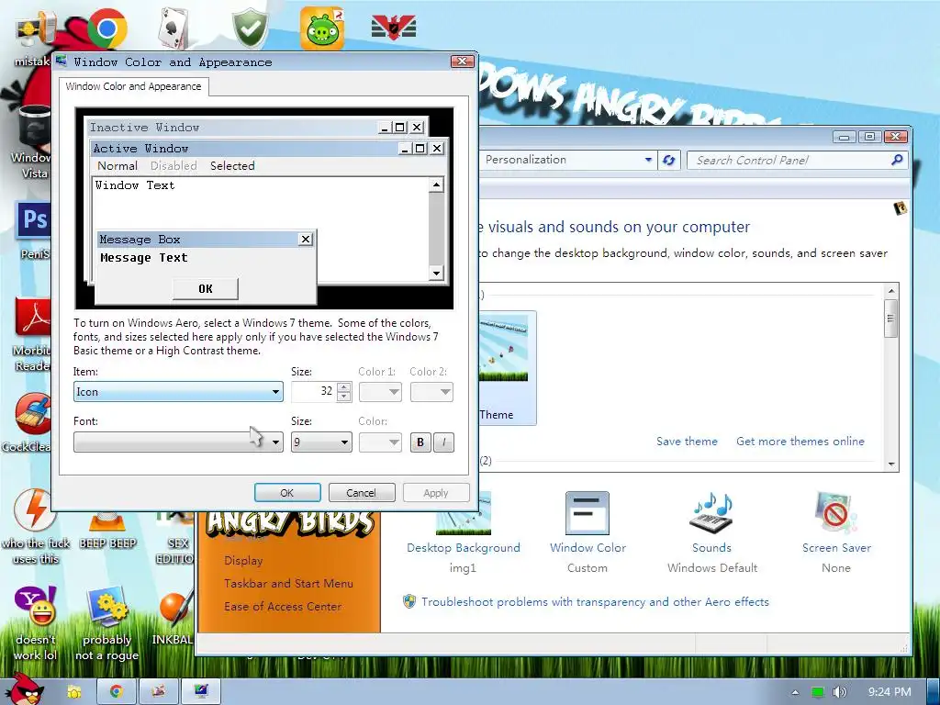The width and height of the screenshot is (940, 705).
Task: Click the preview Window Text scroll up arrow
Action: point(436,185)
